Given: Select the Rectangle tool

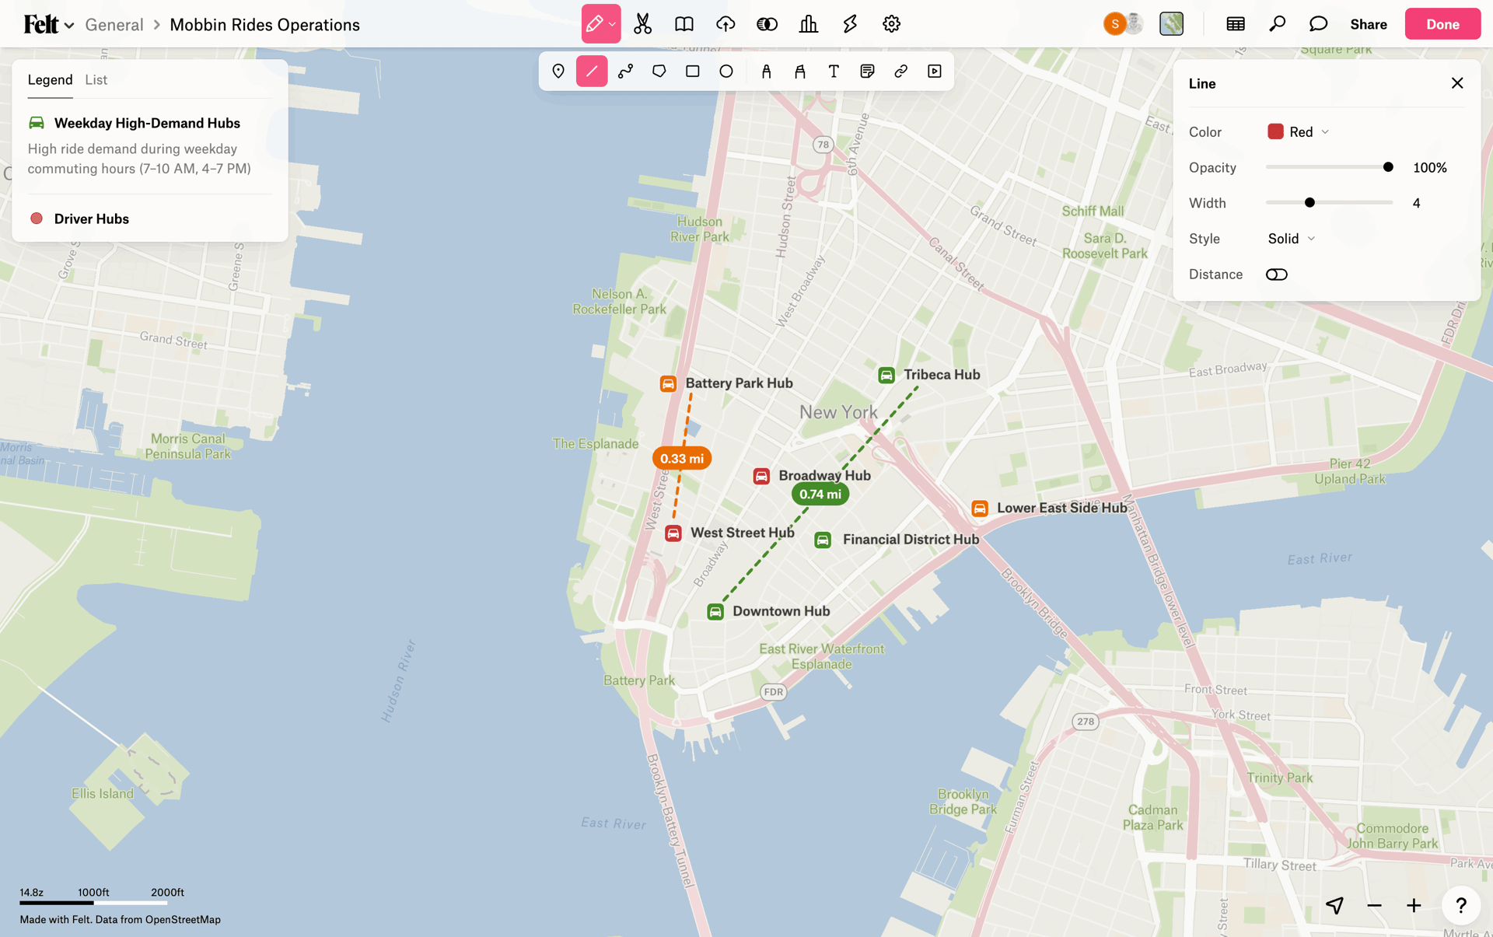Looking at the screenshot, I should [692, 72].
